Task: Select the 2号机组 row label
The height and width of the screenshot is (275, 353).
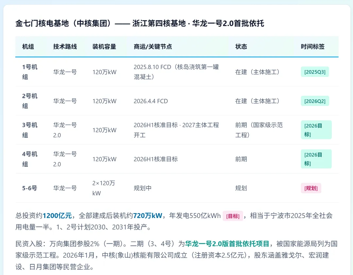Action: pyautogui.click(x=30, y=101)
